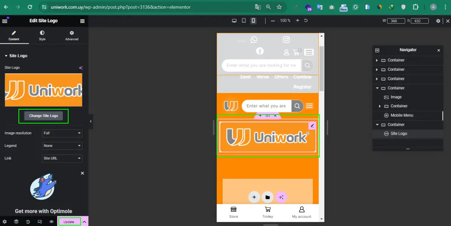Open Responsive Mode from the panel footer
Viewport: 451px width, 226px height.
(x=40, y=222)
